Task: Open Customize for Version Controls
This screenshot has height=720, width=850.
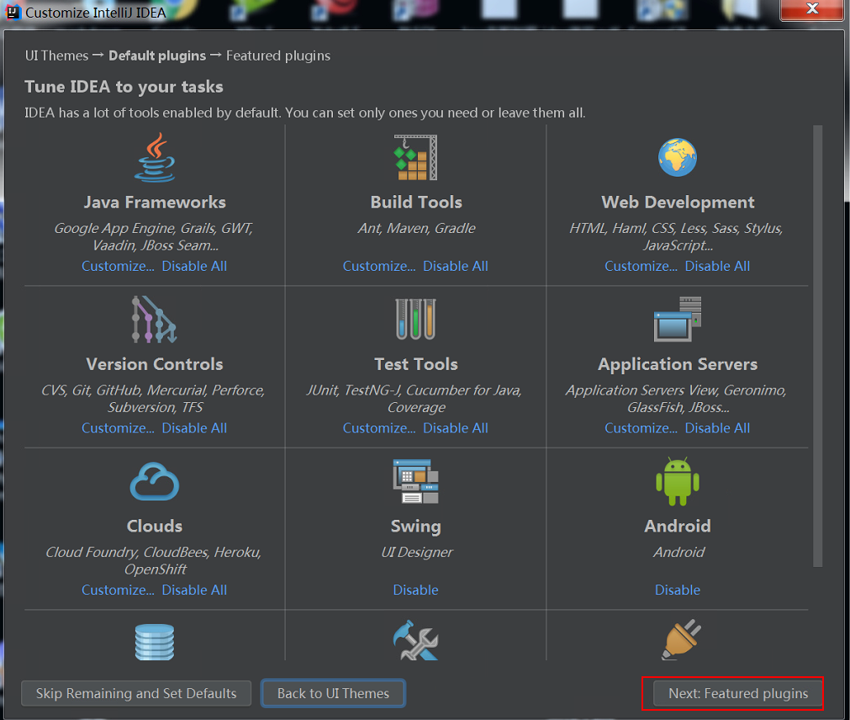Action: 118,428
